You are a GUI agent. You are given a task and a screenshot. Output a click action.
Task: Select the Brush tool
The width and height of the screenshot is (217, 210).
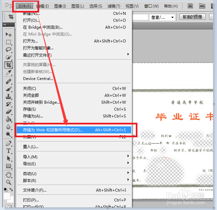coord(9,89)
